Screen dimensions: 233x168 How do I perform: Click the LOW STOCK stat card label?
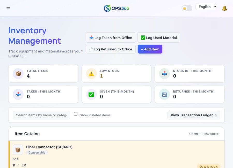[109, 71]
